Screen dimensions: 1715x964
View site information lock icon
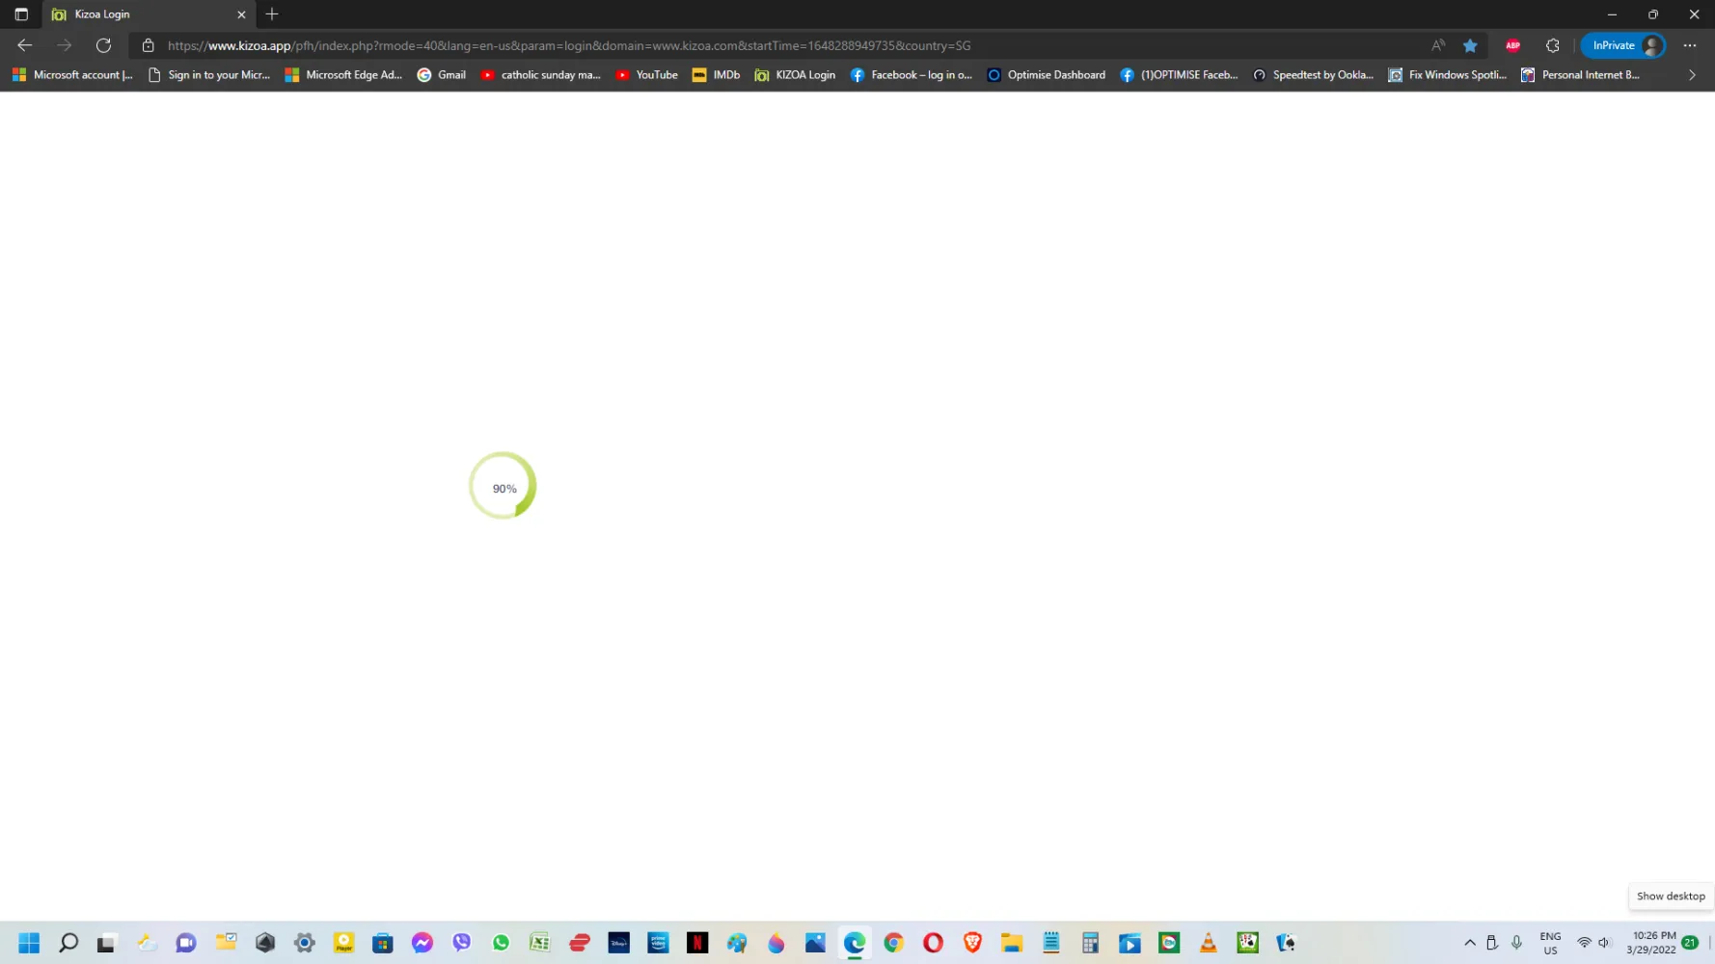pyautogui.click(x=148, y=45)
